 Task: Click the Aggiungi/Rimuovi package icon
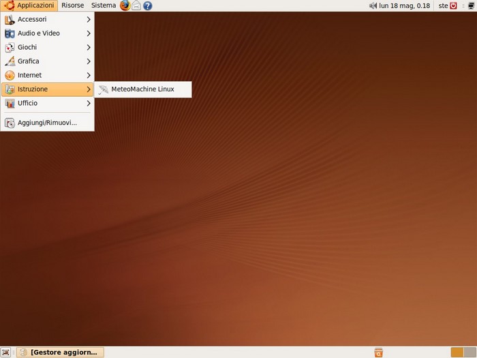(10, 123)
